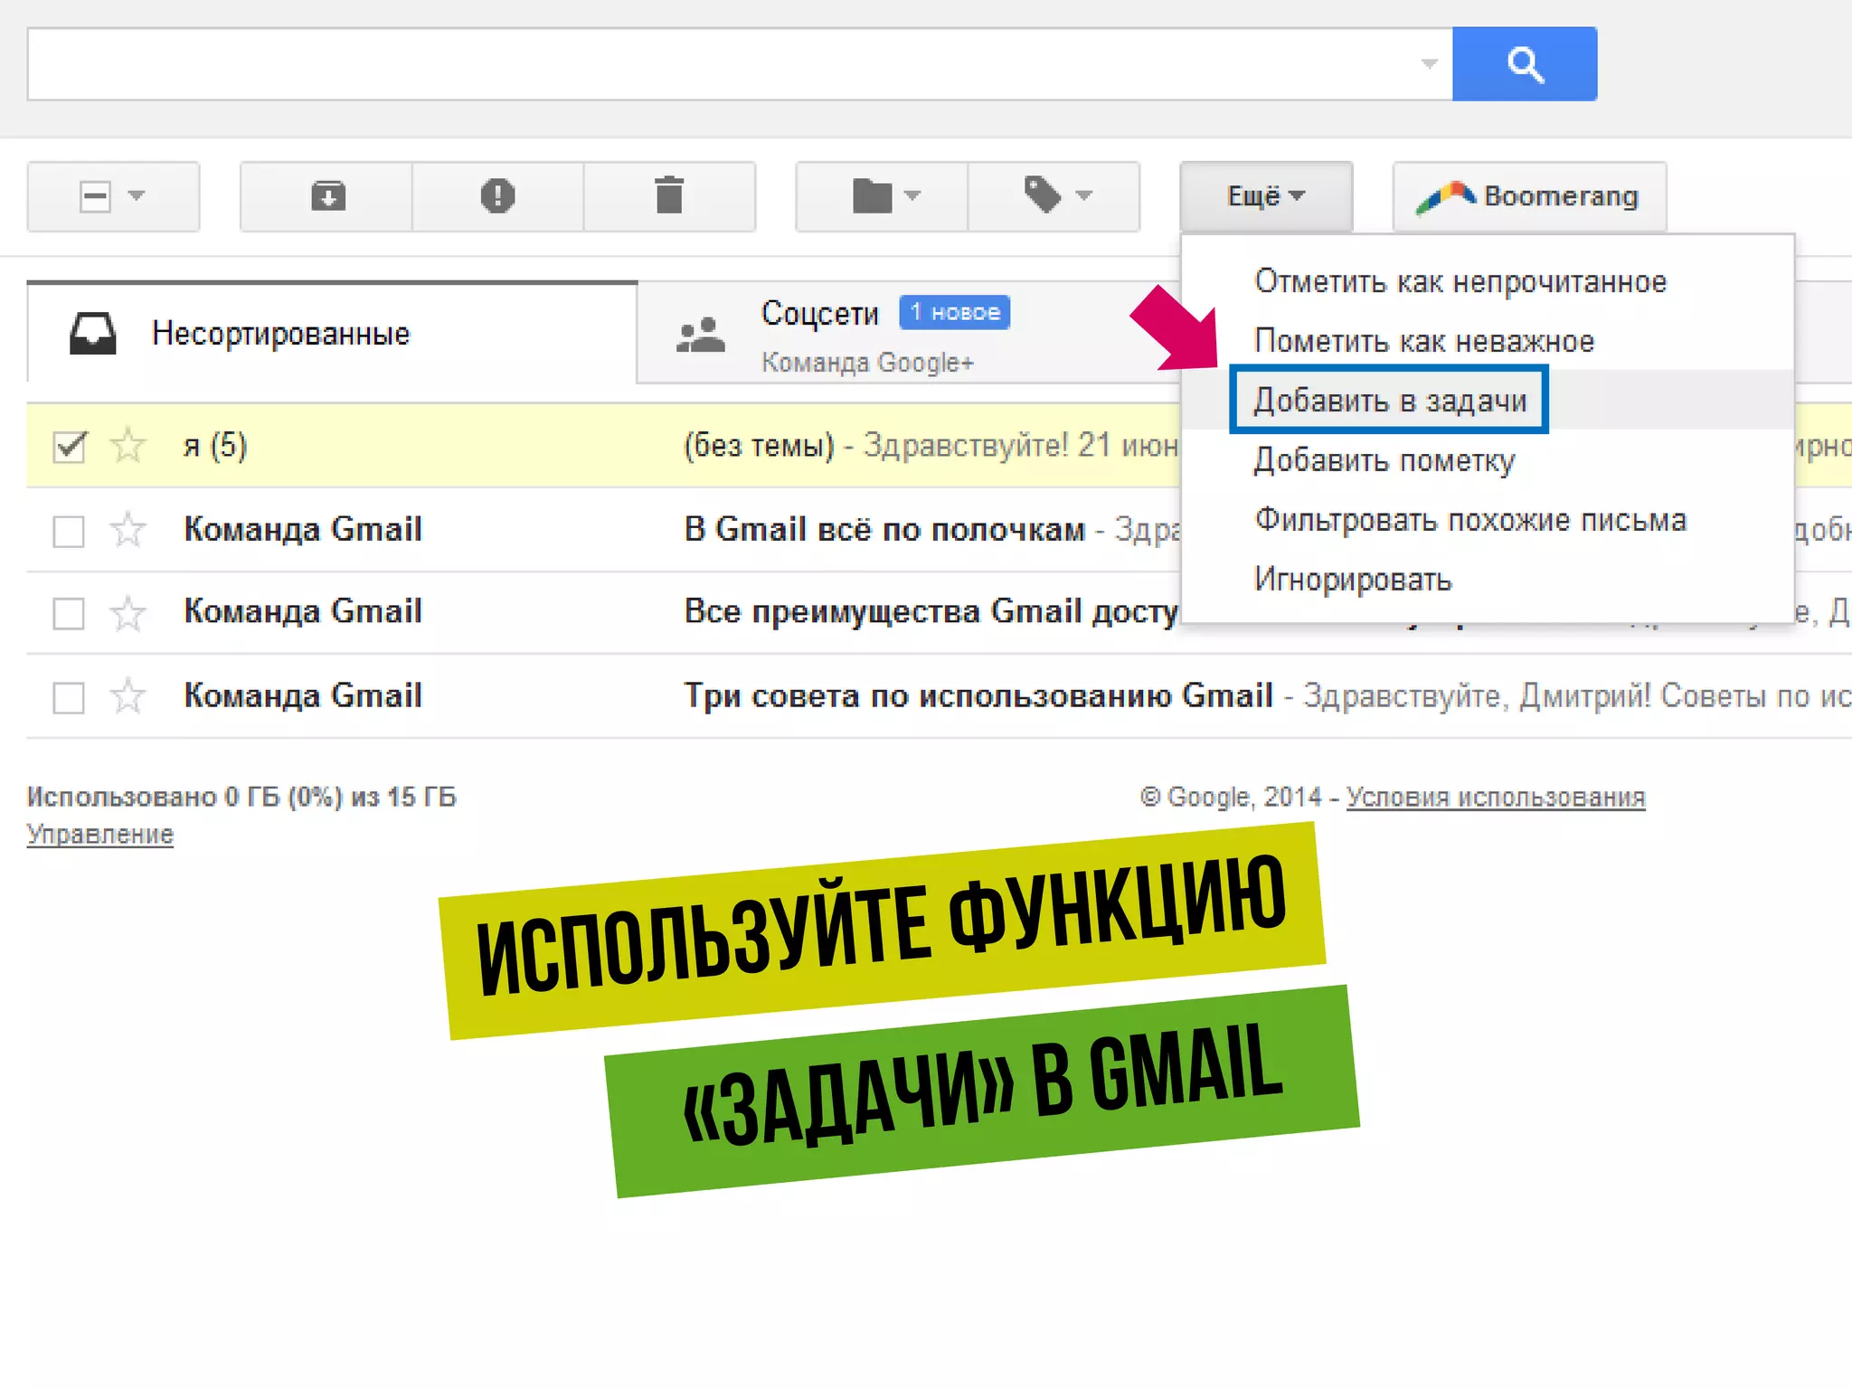Choose "Добавить в задачи" menu item
Image resolution: width=1852 pixels, height=1389 pixels.
tap(1389, 400)
